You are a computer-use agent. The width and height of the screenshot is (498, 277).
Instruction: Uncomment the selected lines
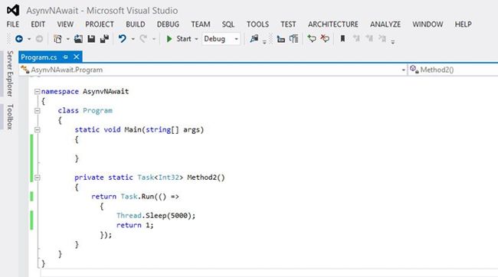click(x=325, y=39)
